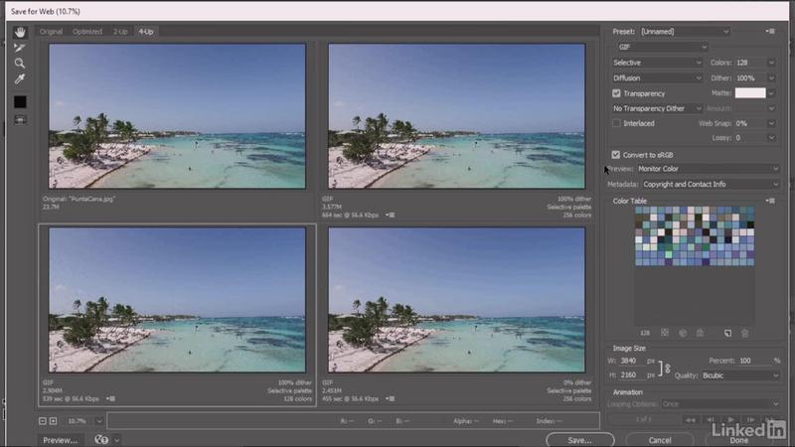Image resolution: width=795 pixels, height=447 pixels.
Task: Open the Quality Bicubic dropdown
Action: point(740,375)
